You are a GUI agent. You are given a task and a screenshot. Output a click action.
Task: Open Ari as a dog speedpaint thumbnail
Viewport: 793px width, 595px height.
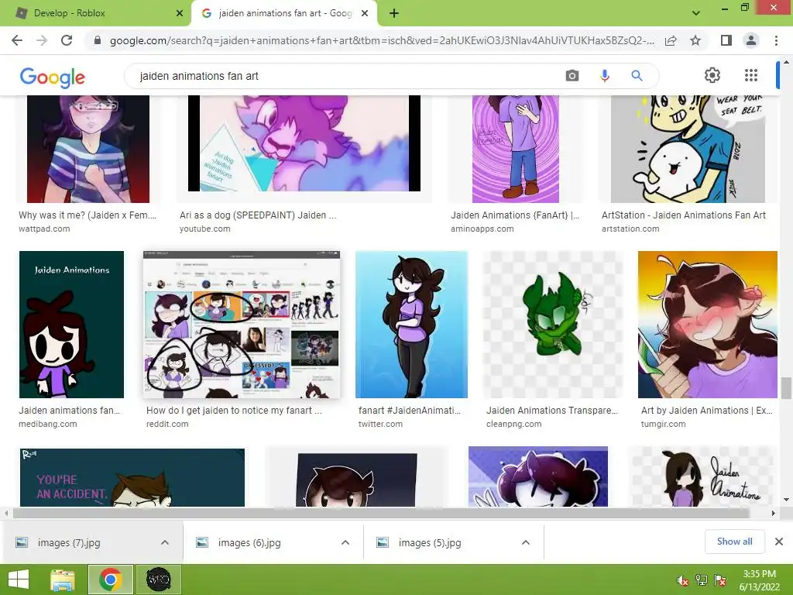(304, 143)
